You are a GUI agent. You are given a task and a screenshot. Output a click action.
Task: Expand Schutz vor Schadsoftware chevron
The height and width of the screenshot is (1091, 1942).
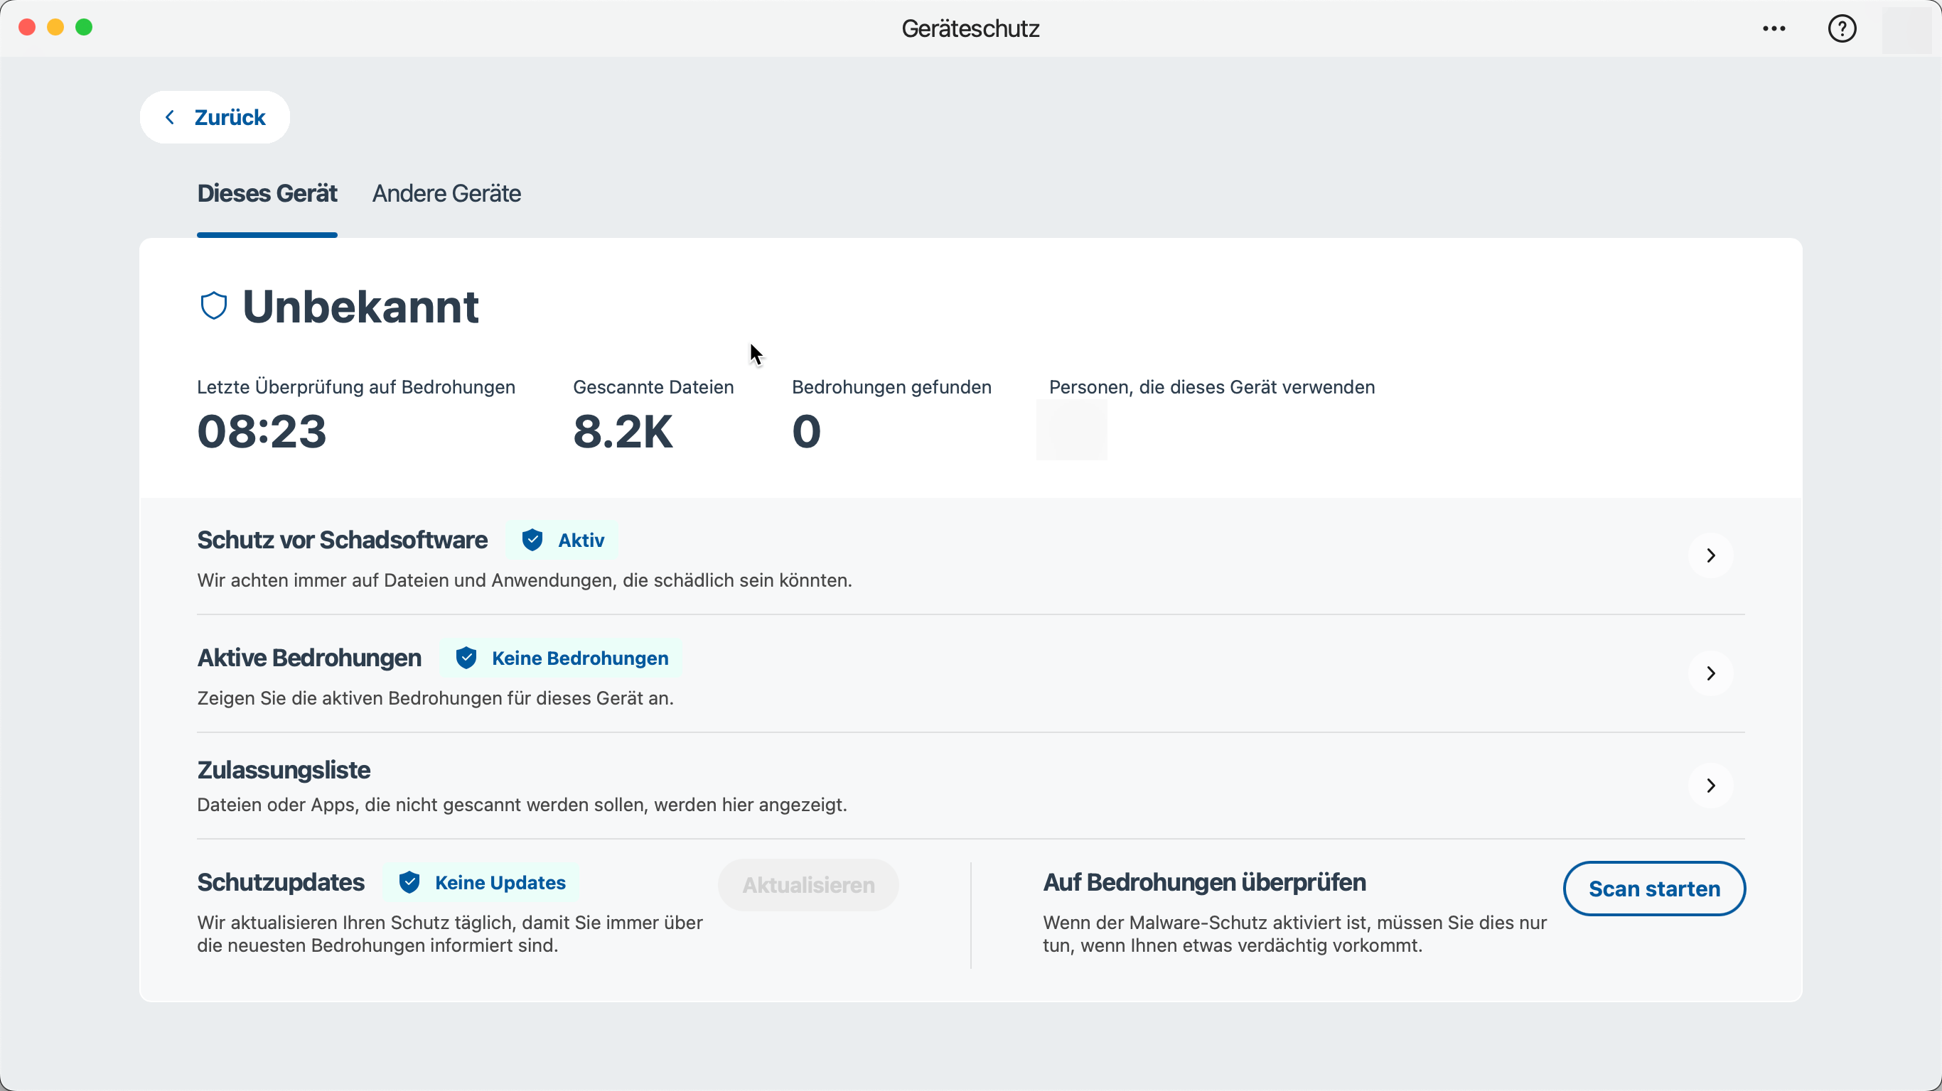tap(1710, 556)
